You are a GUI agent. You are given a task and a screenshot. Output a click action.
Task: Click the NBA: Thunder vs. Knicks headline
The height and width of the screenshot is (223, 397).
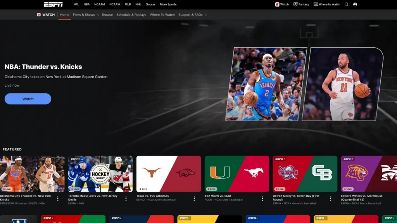(x=43, y=67)
